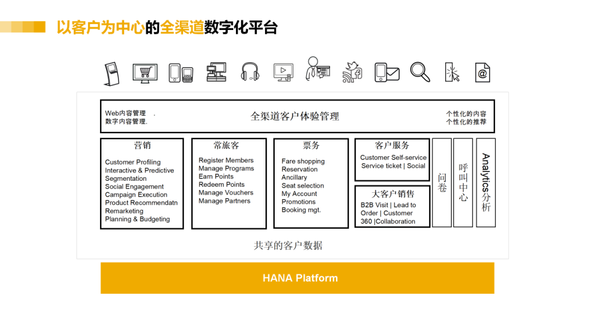Click Reservation entry

click(299, 169)
